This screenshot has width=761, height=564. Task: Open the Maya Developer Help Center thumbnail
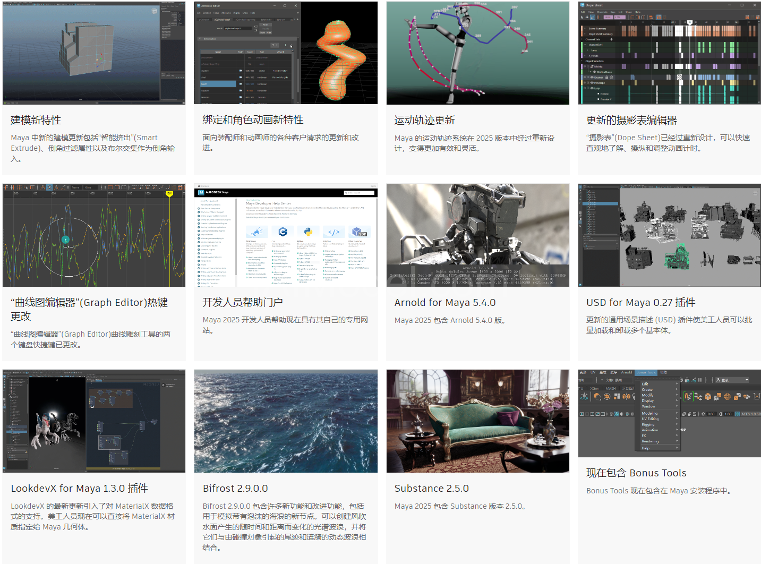(286, 235)
